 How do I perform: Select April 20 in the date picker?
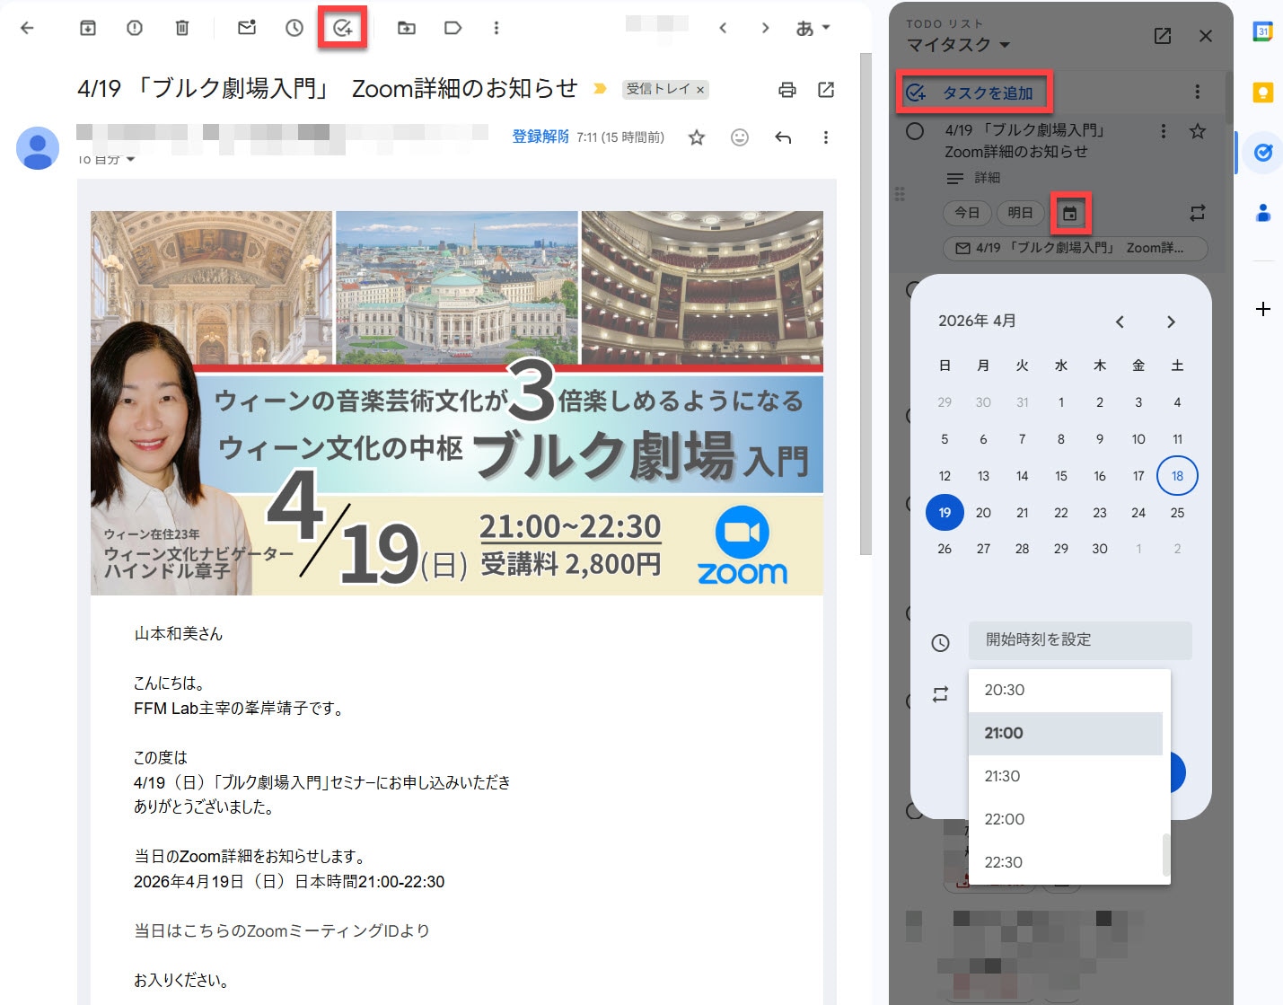tap(983, 513)
